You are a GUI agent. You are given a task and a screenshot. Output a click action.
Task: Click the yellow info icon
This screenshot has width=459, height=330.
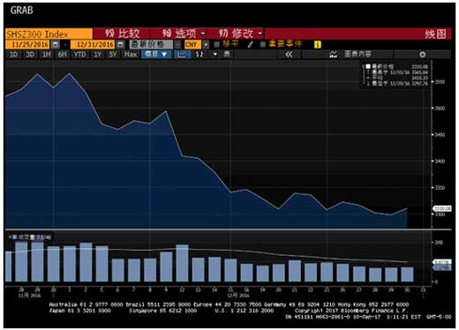[318, 44]
